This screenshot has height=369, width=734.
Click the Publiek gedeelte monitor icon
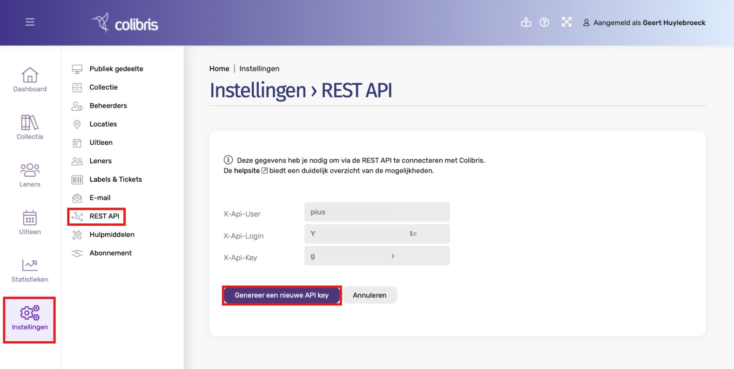pos(77,69)
